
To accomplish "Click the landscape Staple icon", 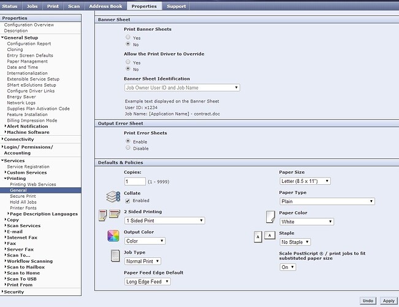I will pyautogui.click(x=270, y=235).
